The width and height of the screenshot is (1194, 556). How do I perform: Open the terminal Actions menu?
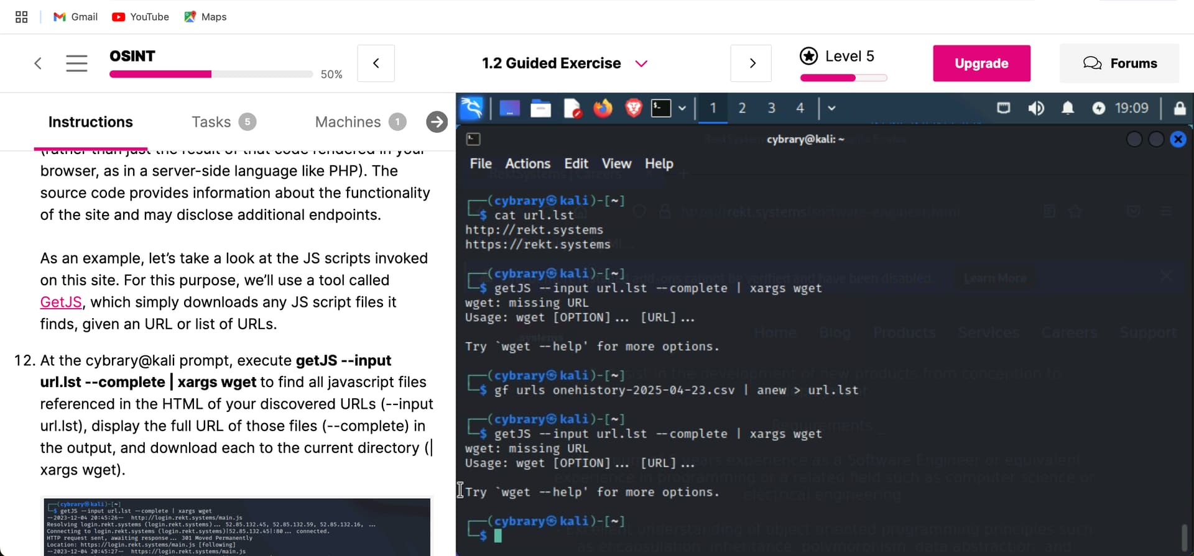(527, 163)
